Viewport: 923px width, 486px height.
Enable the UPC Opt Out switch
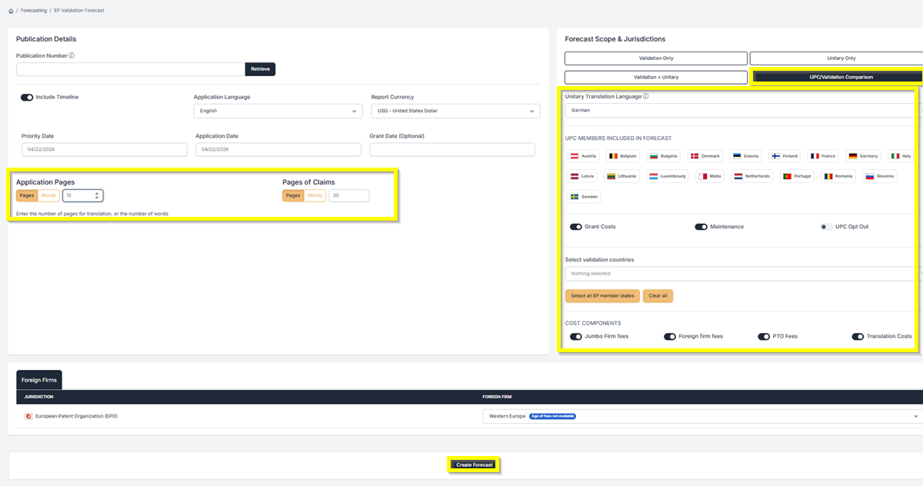[826, 227]
